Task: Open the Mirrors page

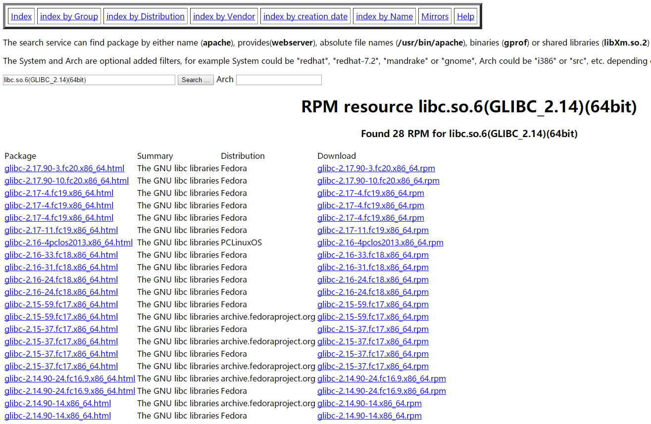Action: (434, 16)
